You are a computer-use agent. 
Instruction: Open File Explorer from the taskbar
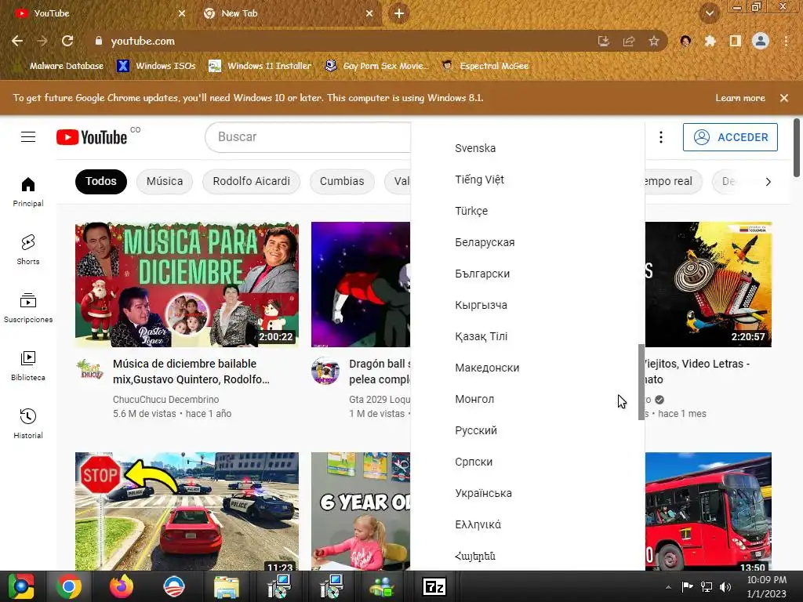(226, 586)
